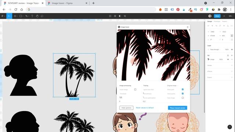Click the Hide options button
Screen dimensions: 235x132
(x=126, y=108)
